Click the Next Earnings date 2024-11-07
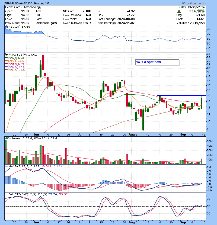 coord(126,23)
